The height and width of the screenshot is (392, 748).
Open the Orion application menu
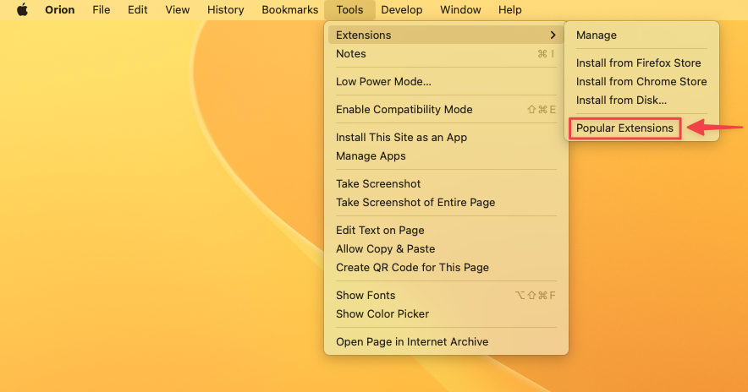point(59,9)
